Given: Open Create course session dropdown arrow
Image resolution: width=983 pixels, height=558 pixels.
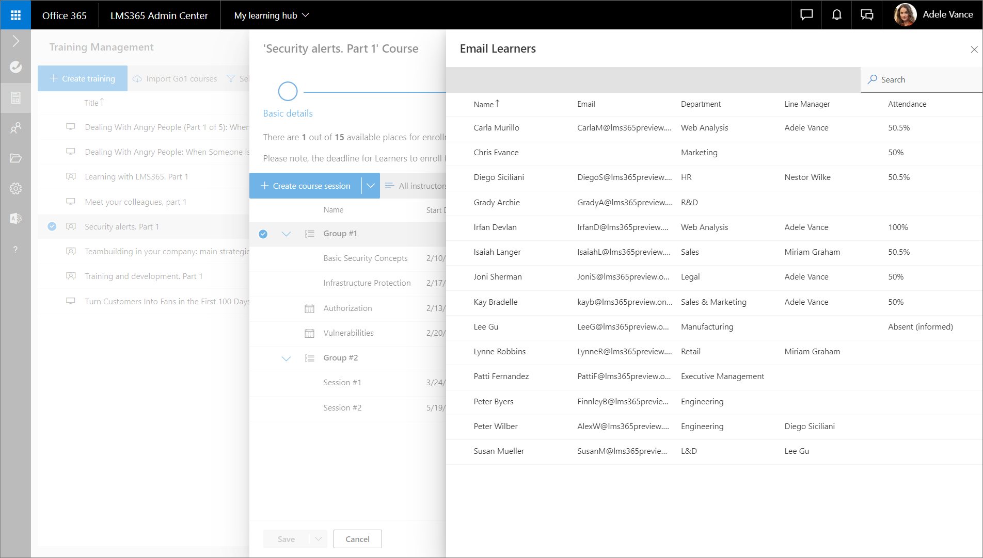Looking at the screenshot, I should (370, 186).
